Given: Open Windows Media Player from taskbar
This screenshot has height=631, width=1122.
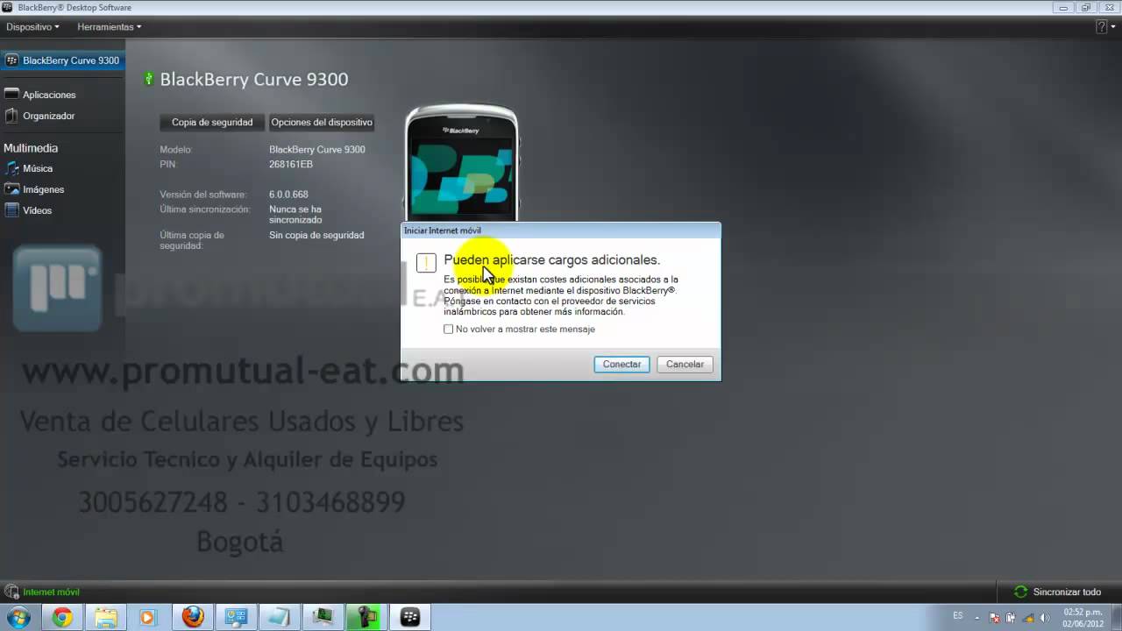Looking at the screenshot, I should pyautogui.click(x=148, y=617).
